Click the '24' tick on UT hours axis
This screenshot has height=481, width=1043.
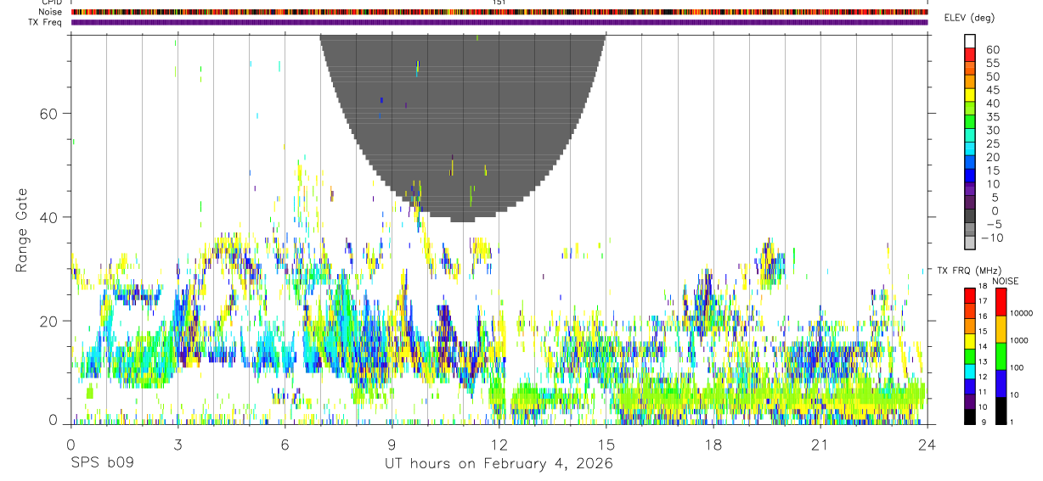927,445
